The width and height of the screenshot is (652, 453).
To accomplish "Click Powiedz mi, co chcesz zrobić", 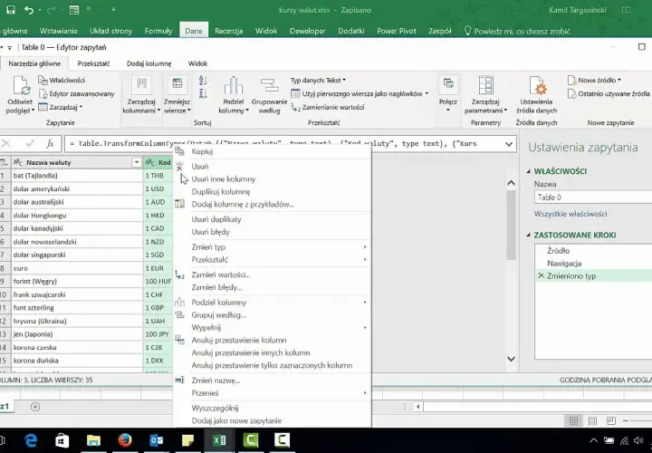I will tap(517, 31).
